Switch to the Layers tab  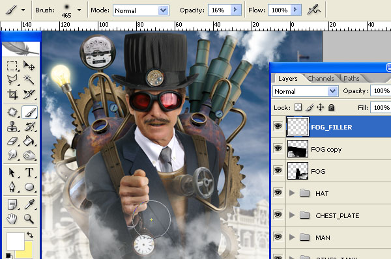click(x=288, y=79)
